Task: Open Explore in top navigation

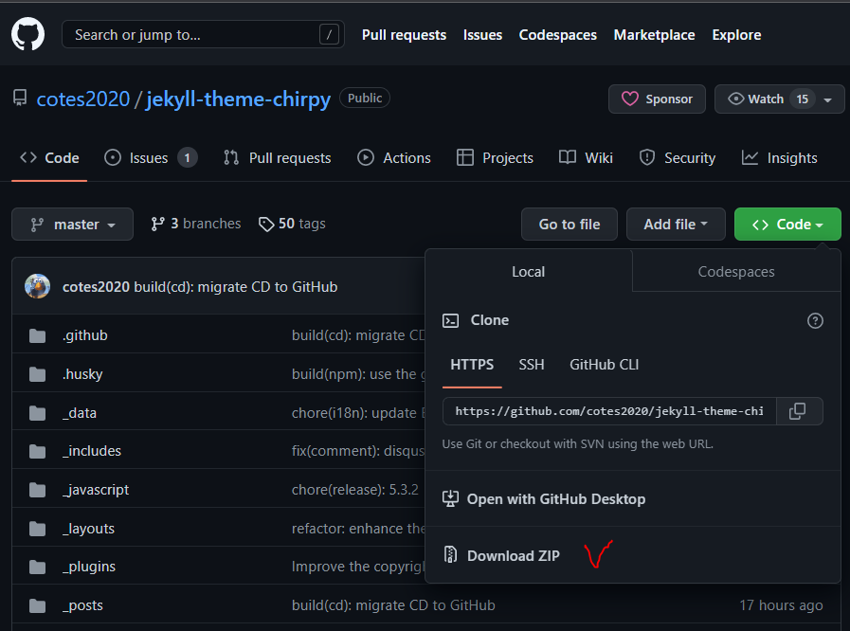Action: click(736, 35)
